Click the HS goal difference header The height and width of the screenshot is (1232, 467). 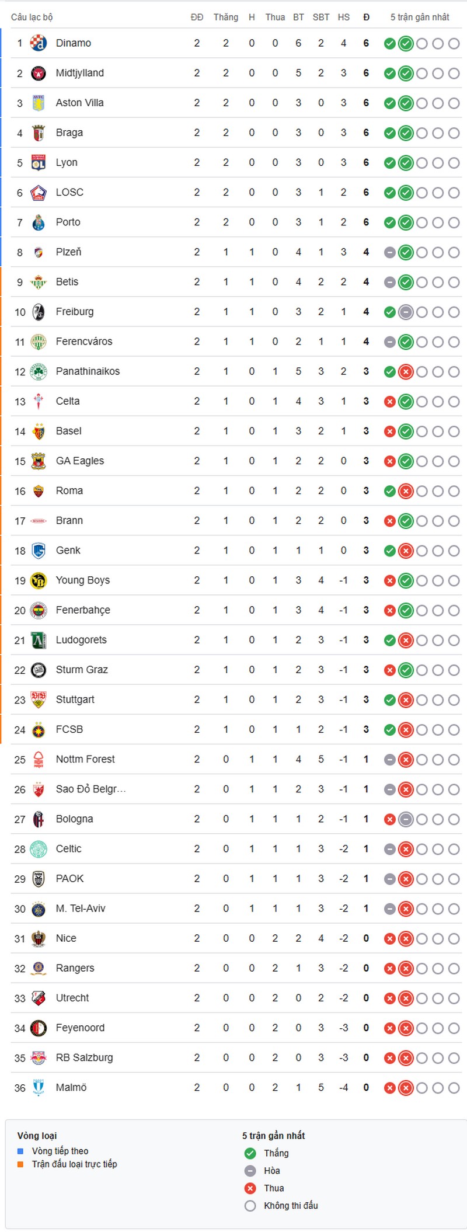pyautogui.click(x=343, y=18)
